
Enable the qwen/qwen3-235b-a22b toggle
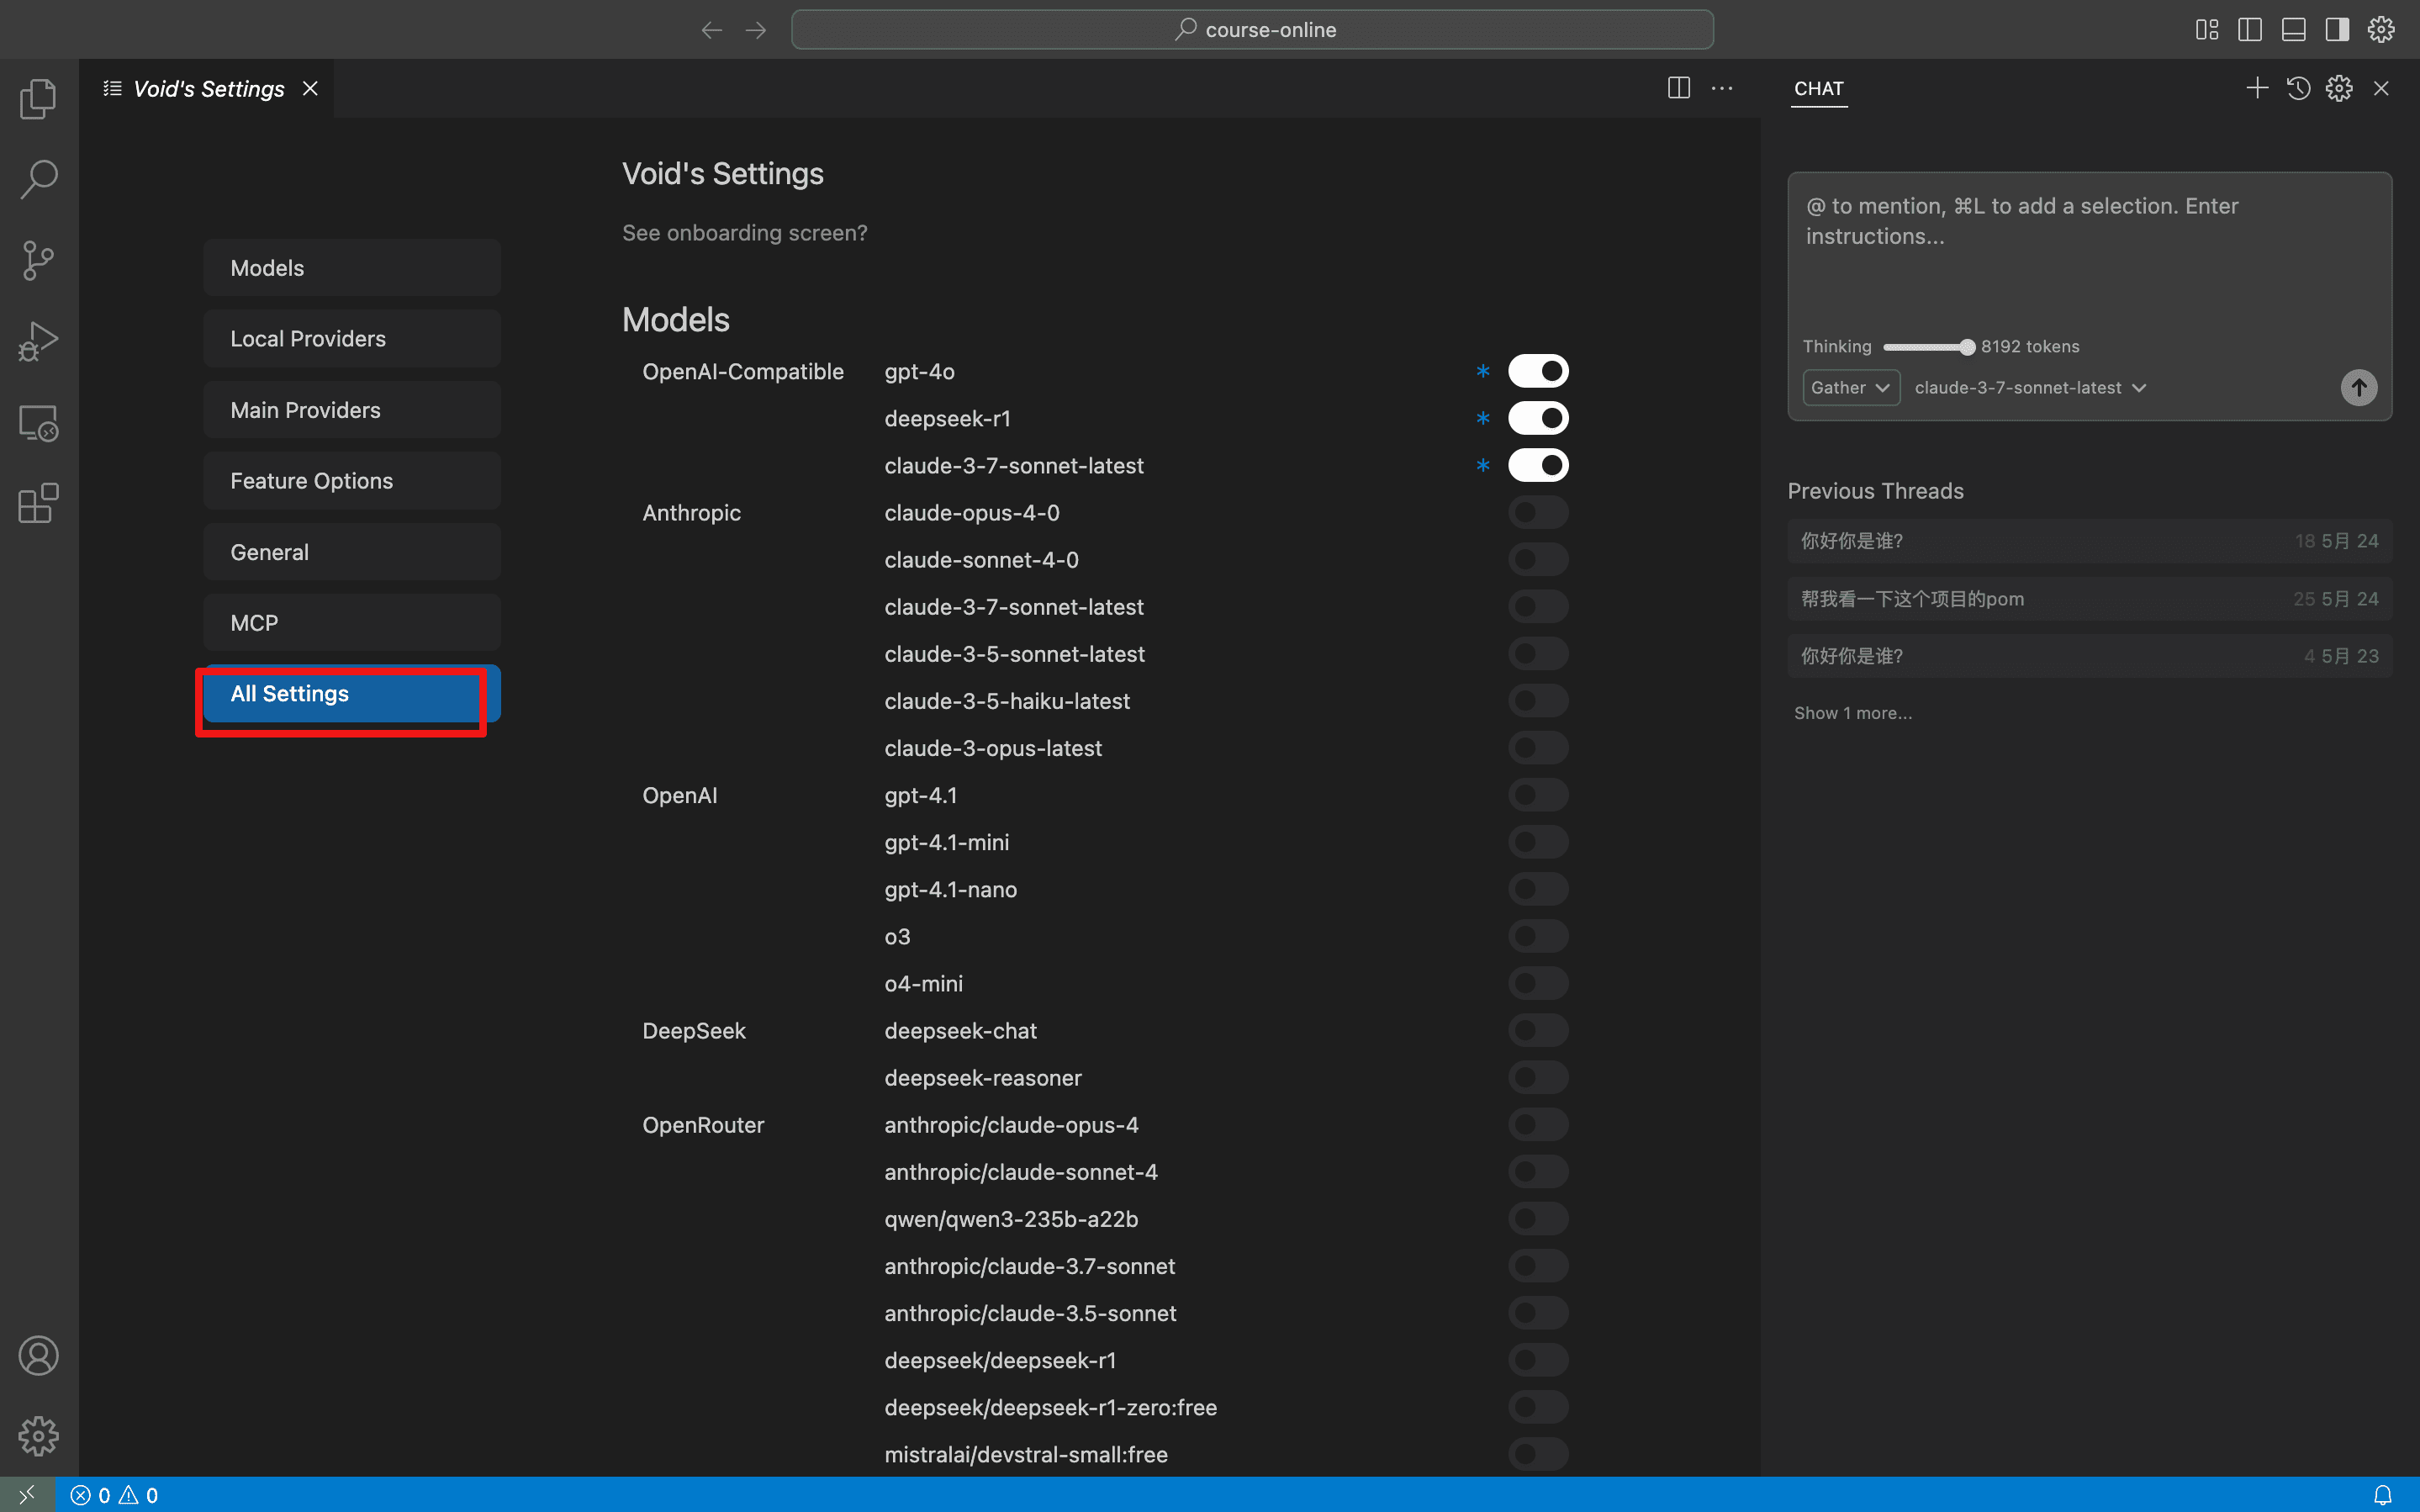pos(1539,1219)
